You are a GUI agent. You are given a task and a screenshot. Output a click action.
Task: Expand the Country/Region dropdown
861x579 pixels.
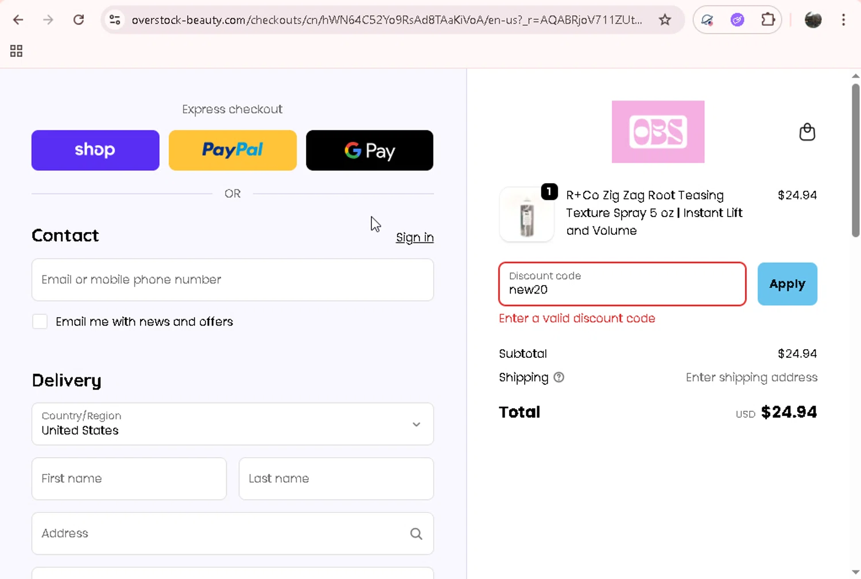[x=232, y=424]
